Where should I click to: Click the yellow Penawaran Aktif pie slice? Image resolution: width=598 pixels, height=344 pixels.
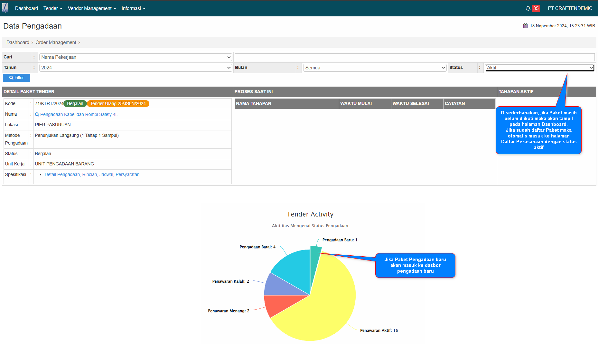coord(322,308)
